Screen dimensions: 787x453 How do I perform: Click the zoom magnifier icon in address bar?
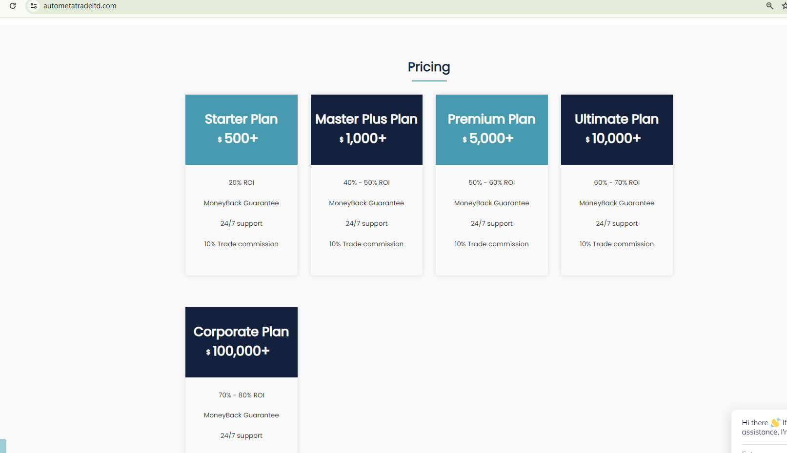tap(769, 6)
